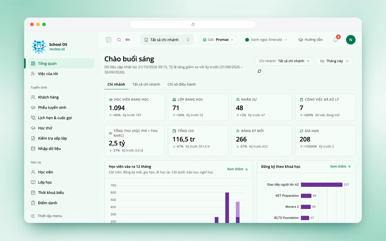This screenshot has height=241, width=386.
Task: Open the Tổng chi stat card
Action: click(198, 141)
